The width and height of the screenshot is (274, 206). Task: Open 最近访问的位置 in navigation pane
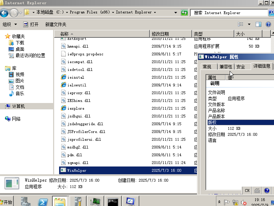pyautogui.click(x=30, y=56)
